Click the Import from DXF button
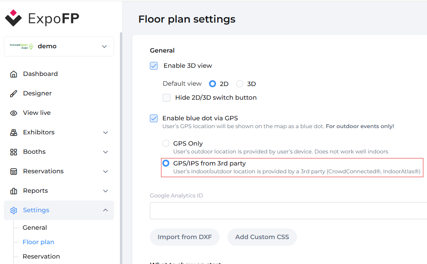This screenshot has width=427, height=264. pyautogui.click(x=185, y=237)
